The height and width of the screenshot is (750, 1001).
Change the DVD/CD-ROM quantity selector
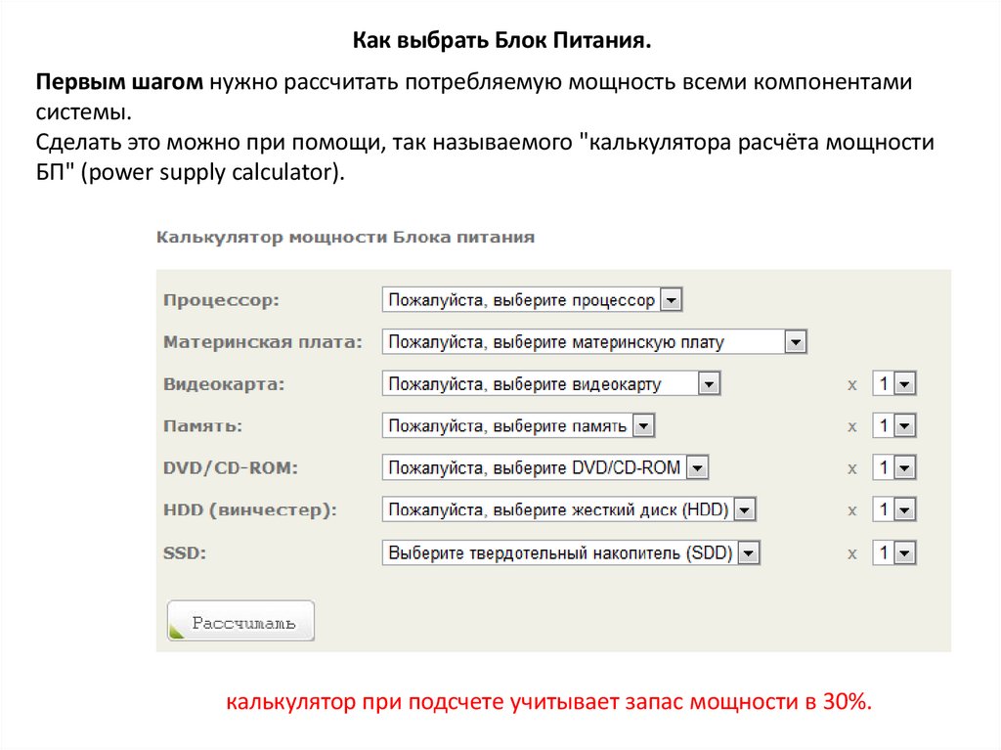click(893, 467)
